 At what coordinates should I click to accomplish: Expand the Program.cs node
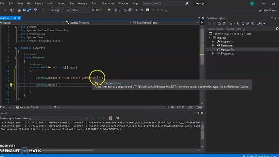213,53
